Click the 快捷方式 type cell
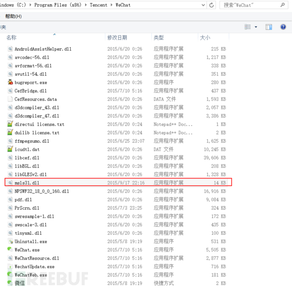The width and height of the screenshot is (292, 289). pos(163,283)
